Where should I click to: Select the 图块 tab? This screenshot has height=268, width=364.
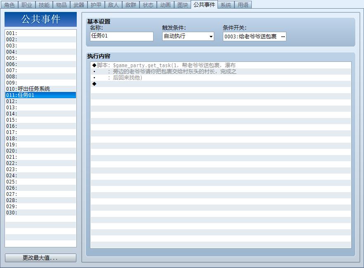183,5
